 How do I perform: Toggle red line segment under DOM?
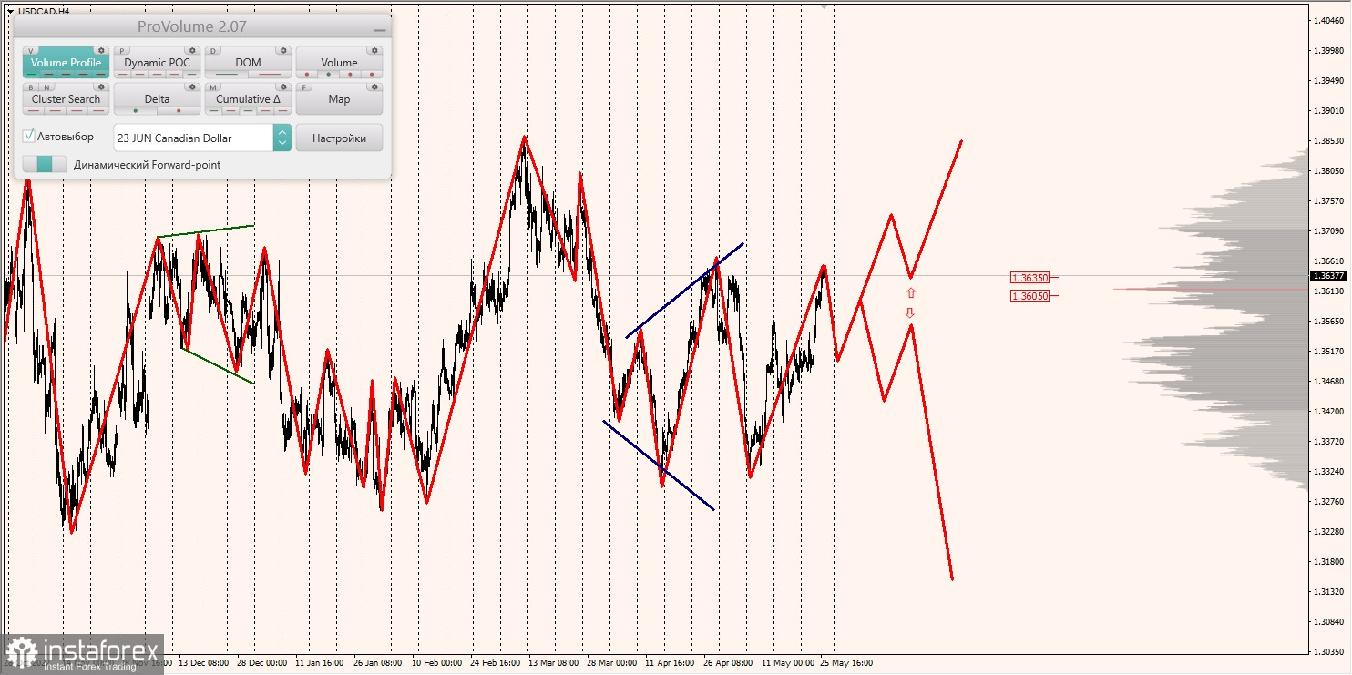click(270, 74)
